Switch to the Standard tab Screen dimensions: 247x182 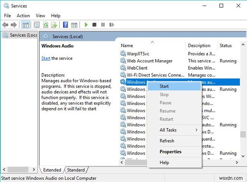76,170
